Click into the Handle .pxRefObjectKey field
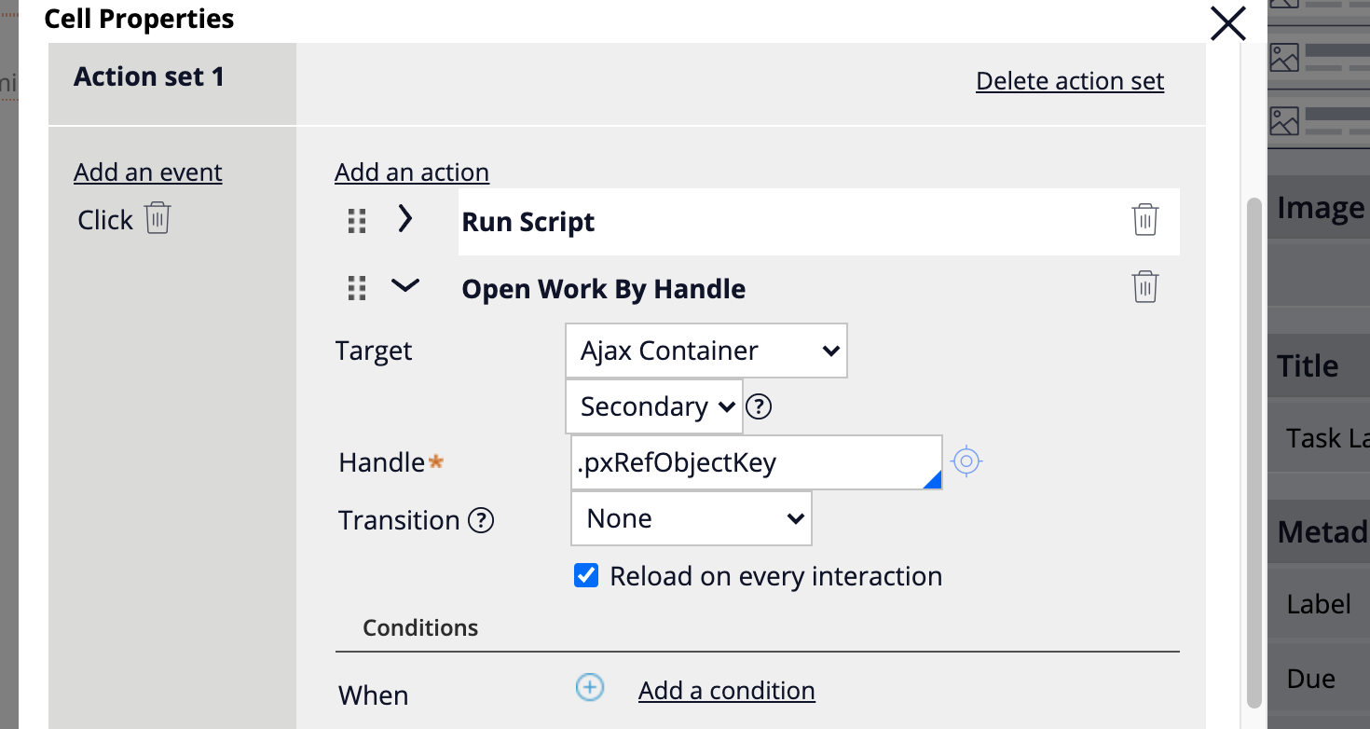The height and width of the screenshot is (729, 1370). [746, 462]
